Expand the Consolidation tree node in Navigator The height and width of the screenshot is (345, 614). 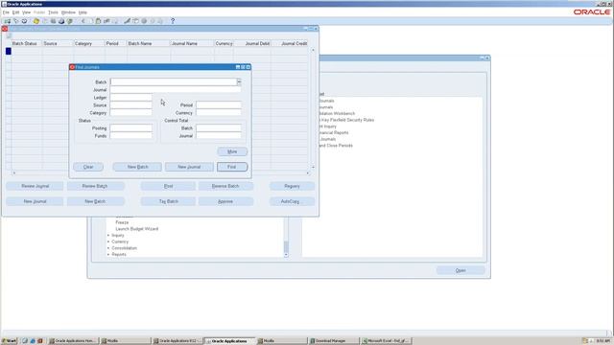point(108,248)
